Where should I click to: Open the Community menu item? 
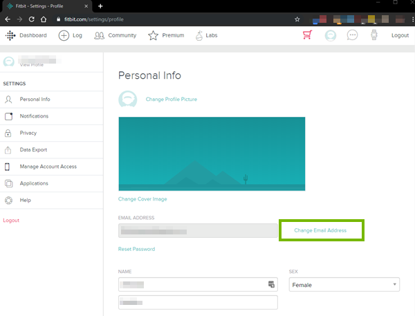click(x=122, y=35)
